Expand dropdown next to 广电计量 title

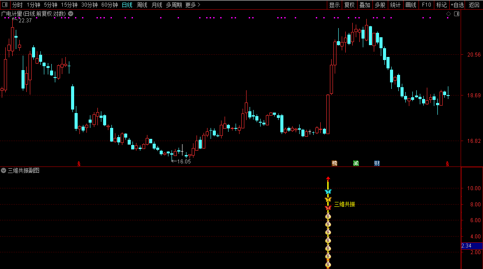(x=71, y=14)
